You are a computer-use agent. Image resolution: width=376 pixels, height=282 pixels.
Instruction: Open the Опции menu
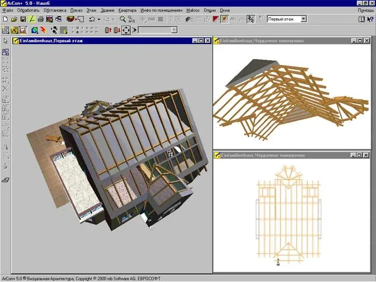pyautogui.click(x=210, y=10)
